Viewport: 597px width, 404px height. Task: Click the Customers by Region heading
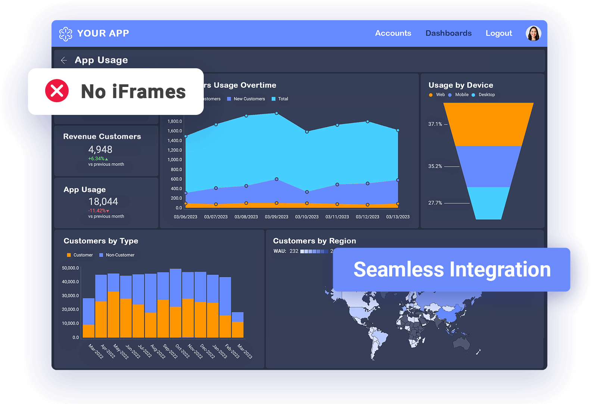pos(315,241)
